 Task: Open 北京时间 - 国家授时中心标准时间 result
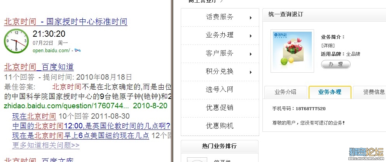pos(65,22)
